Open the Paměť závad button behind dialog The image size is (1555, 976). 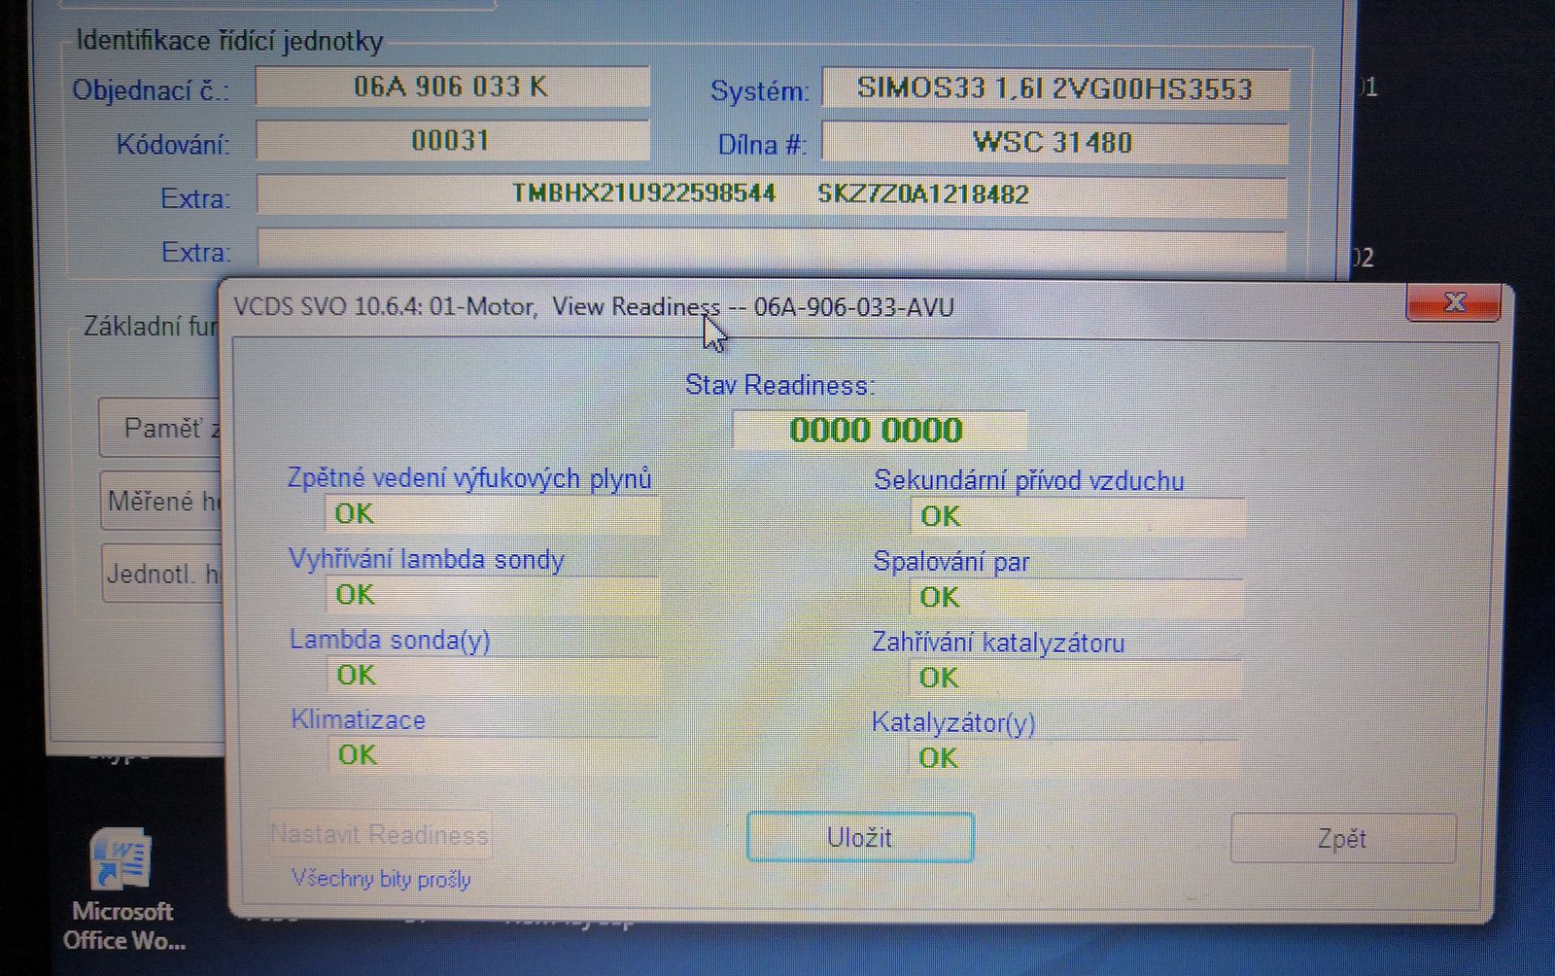[x=161, y=428]
